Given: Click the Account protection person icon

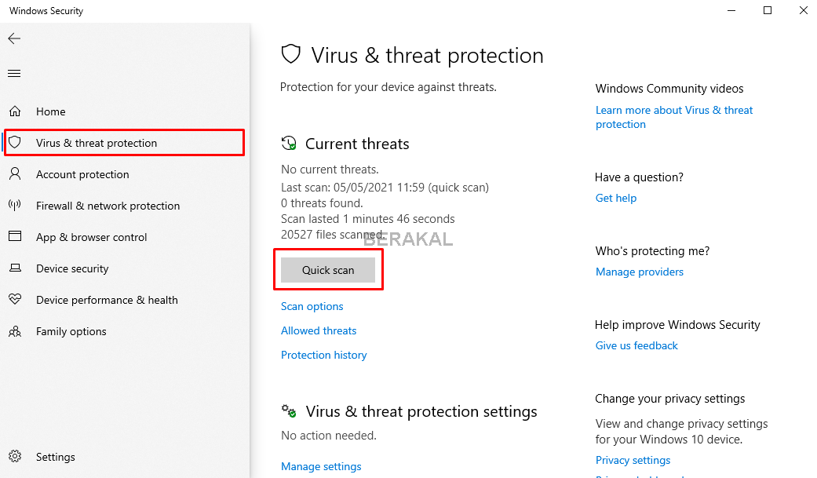Looking at the screenshot, I should (x=15, y=174).
